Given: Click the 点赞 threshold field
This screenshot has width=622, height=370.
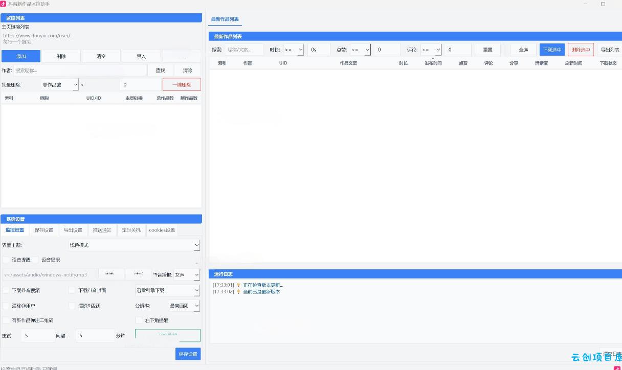Looking at the screenshot, I should [x=387, y=50].
